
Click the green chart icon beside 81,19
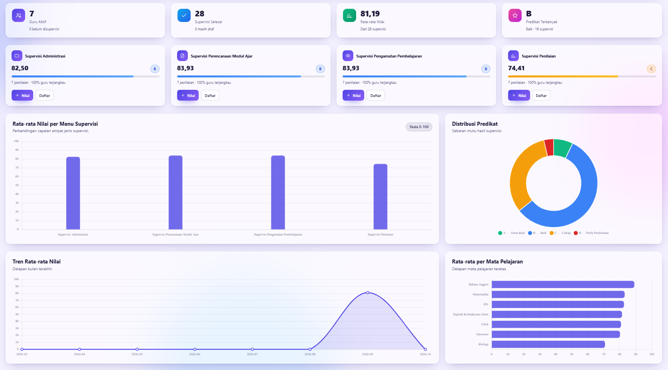coord(349,16)
